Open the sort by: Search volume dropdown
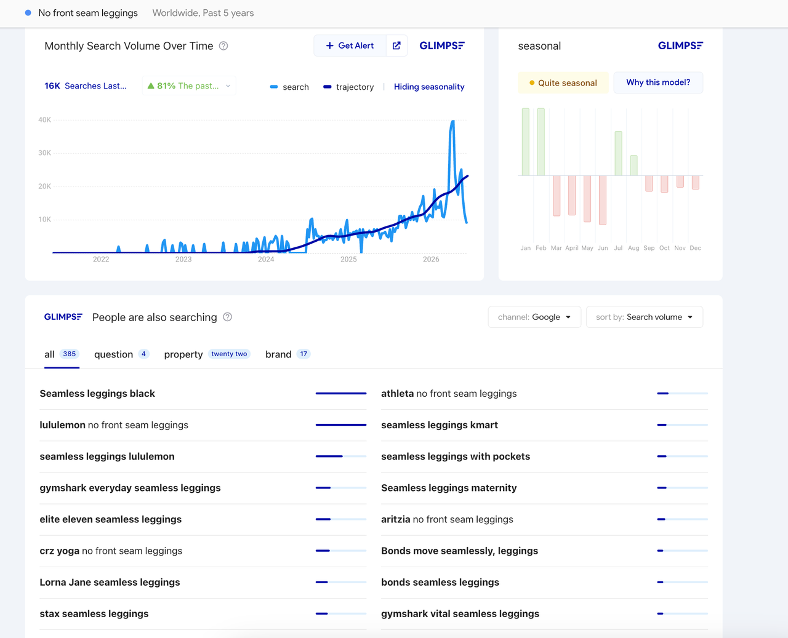 click(x=645, y=317)
